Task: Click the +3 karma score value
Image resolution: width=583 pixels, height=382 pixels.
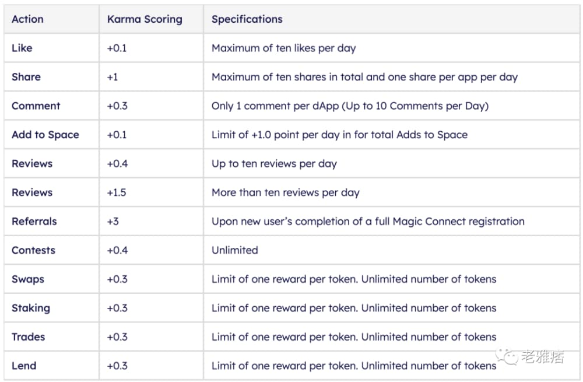Action: coord(113,222)
